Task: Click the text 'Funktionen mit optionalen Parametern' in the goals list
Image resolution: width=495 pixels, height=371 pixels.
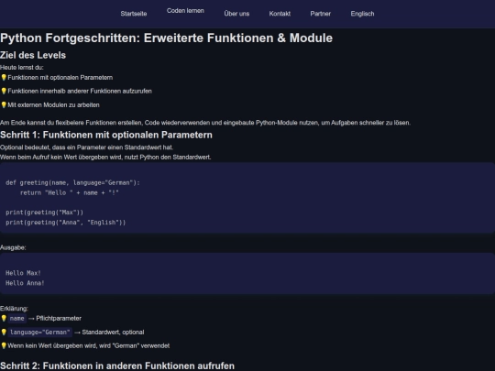Action: [60, 78]
